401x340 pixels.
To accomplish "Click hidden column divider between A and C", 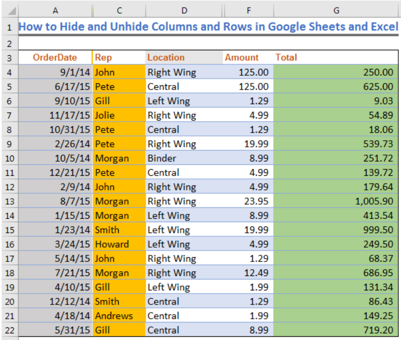I will [93, 10].
